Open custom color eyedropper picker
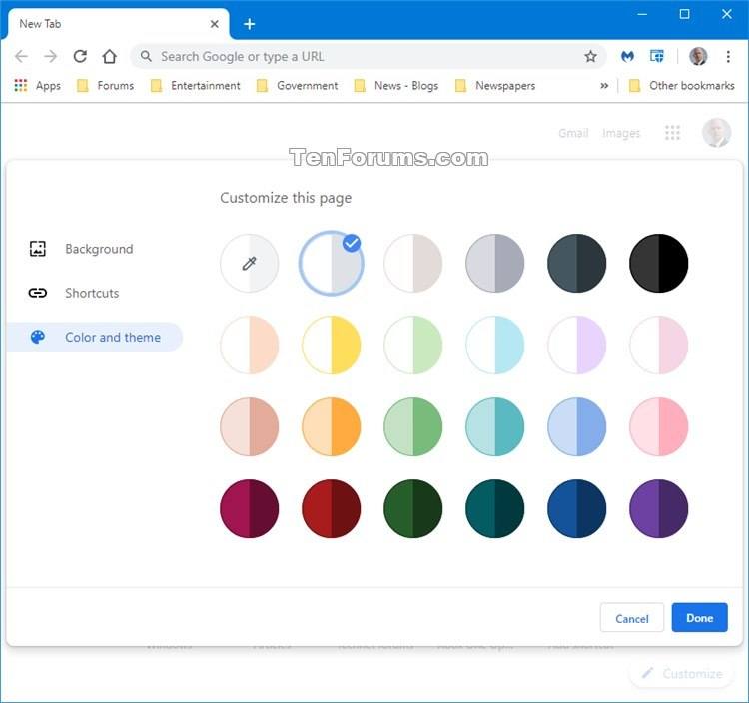 point(250,264)
